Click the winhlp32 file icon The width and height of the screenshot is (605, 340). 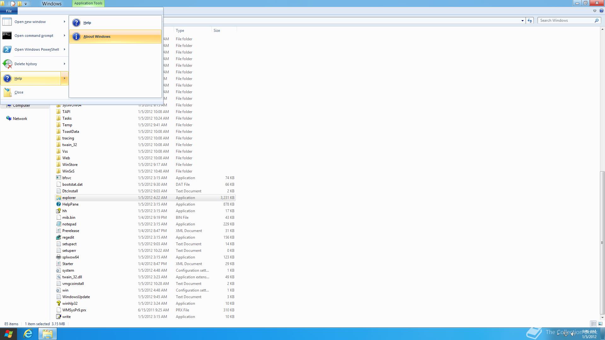coord(58,303)
